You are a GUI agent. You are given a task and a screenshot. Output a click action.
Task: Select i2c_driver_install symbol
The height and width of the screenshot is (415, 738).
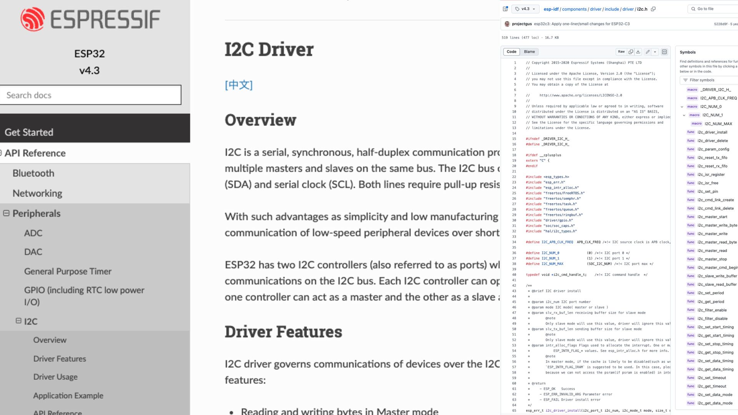pos(712,132)
